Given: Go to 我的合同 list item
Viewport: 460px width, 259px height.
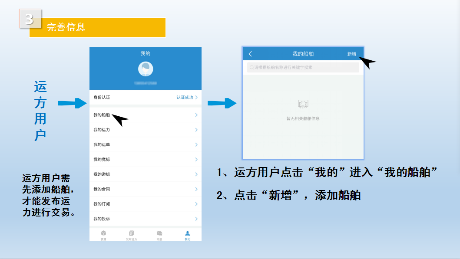Looking at the screenshot, I should pos(102,189).
